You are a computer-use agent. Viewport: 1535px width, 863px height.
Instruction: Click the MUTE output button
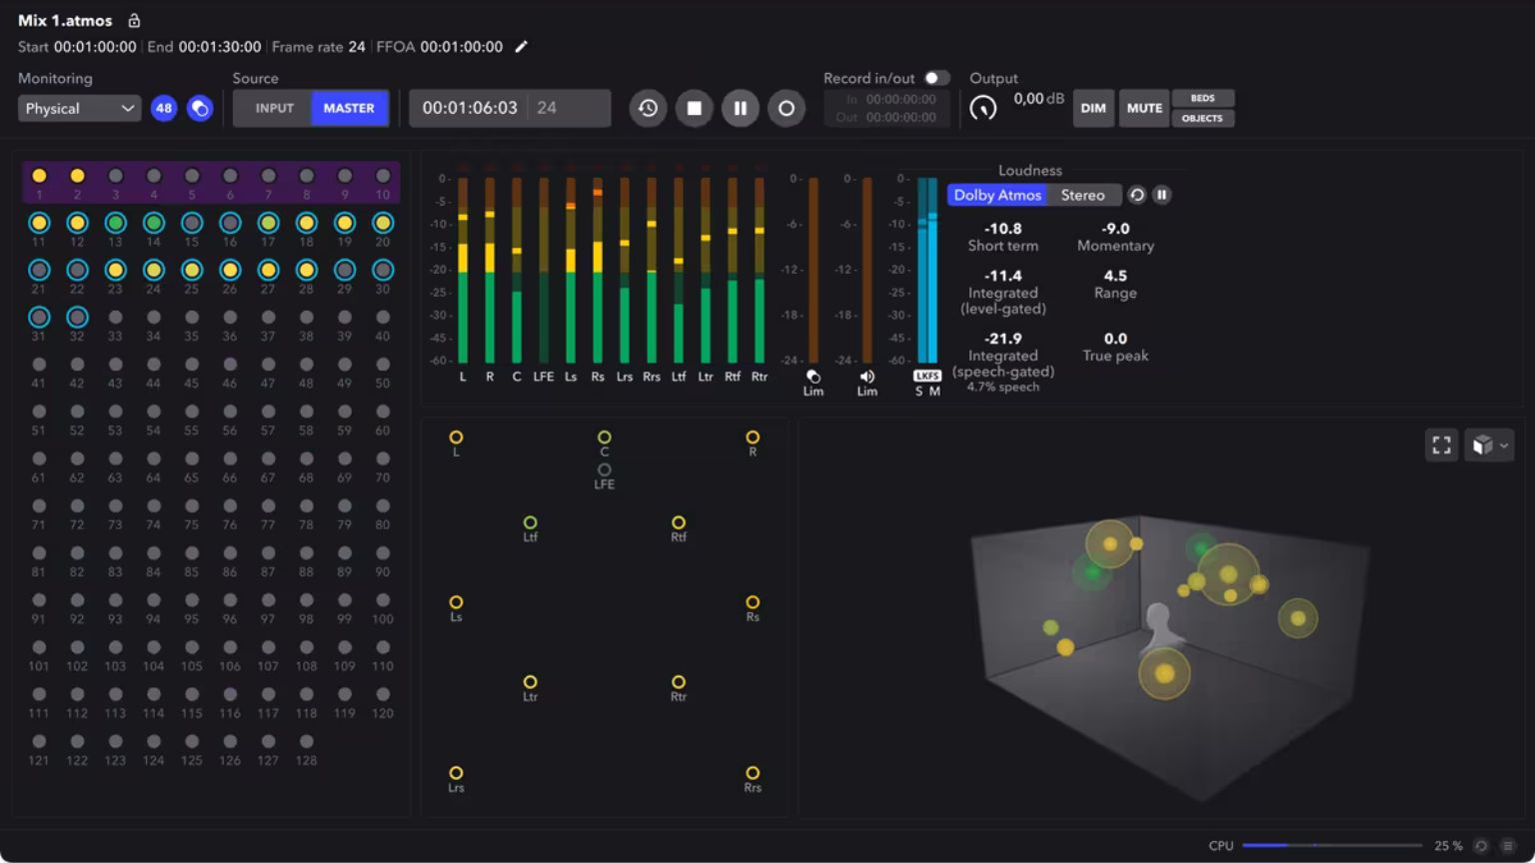click(x=1144, y=108)
